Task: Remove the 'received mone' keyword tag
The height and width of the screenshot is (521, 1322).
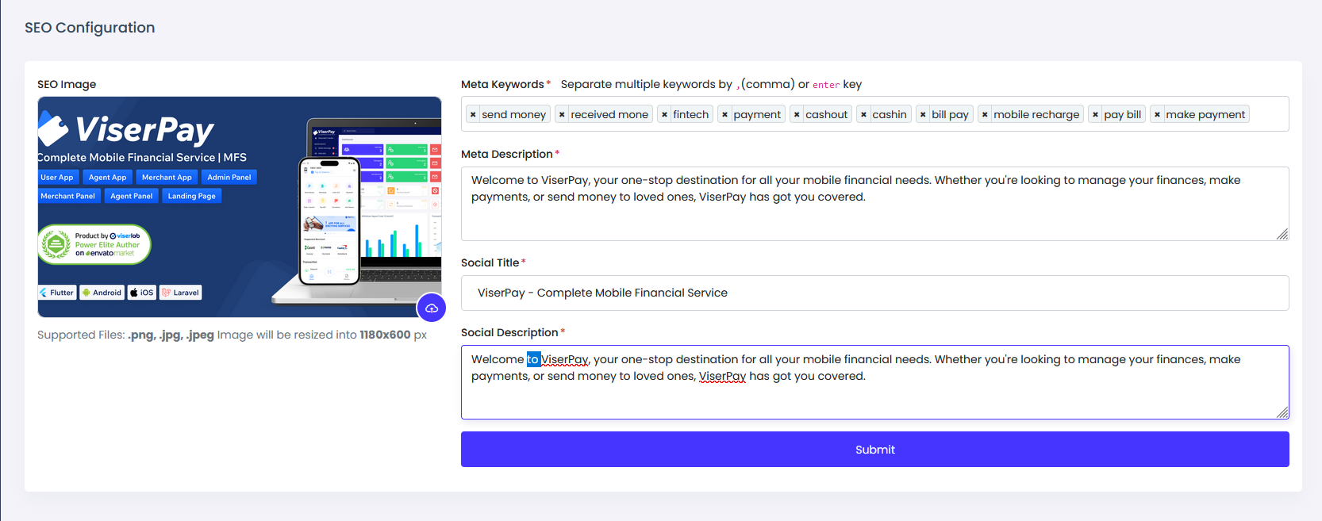Action: [x=562, y=115]
